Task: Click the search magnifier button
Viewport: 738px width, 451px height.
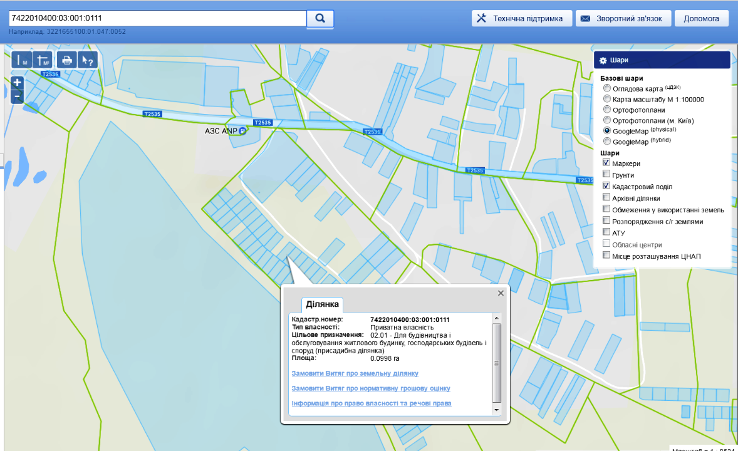Action: tap(320, 18)
